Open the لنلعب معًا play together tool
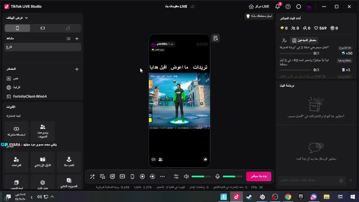 tap(69, 162)
